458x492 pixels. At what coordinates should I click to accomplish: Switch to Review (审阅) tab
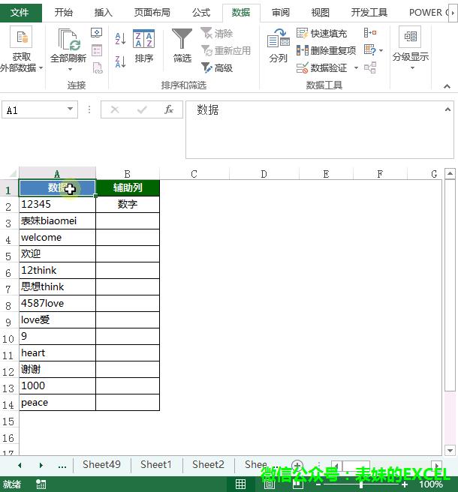281,13
